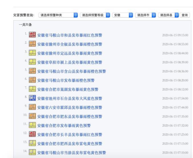Click red rainstorm icon for 长丰县 warning
Image resolution: width=193 pixels, height=158 pixels.
click(x=32, y=134)
